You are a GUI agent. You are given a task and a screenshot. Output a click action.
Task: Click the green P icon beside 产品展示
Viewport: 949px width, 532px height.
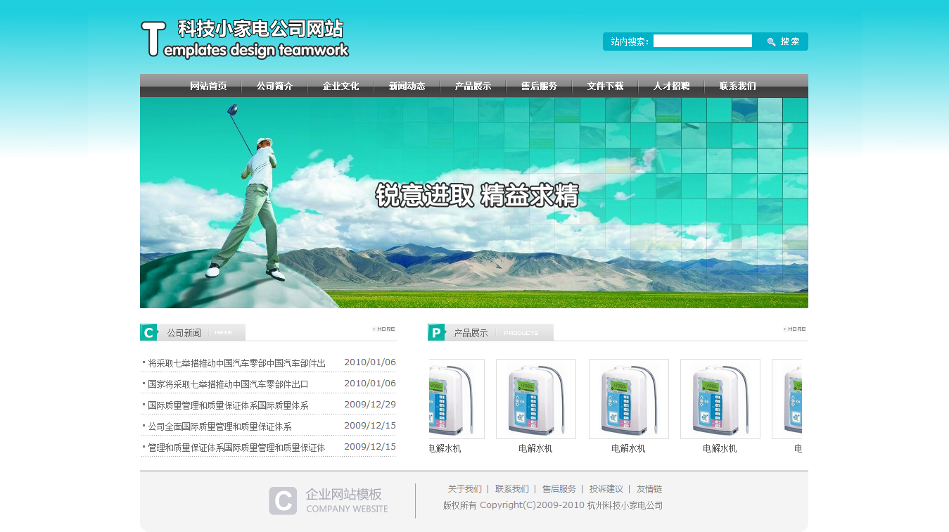436,332
